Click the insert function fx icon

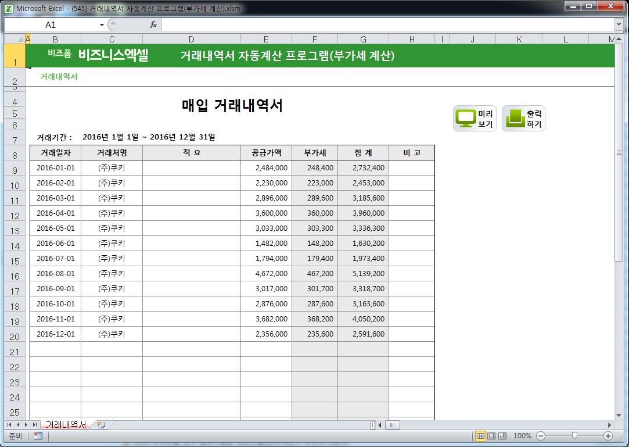click(x=153, y=24)
